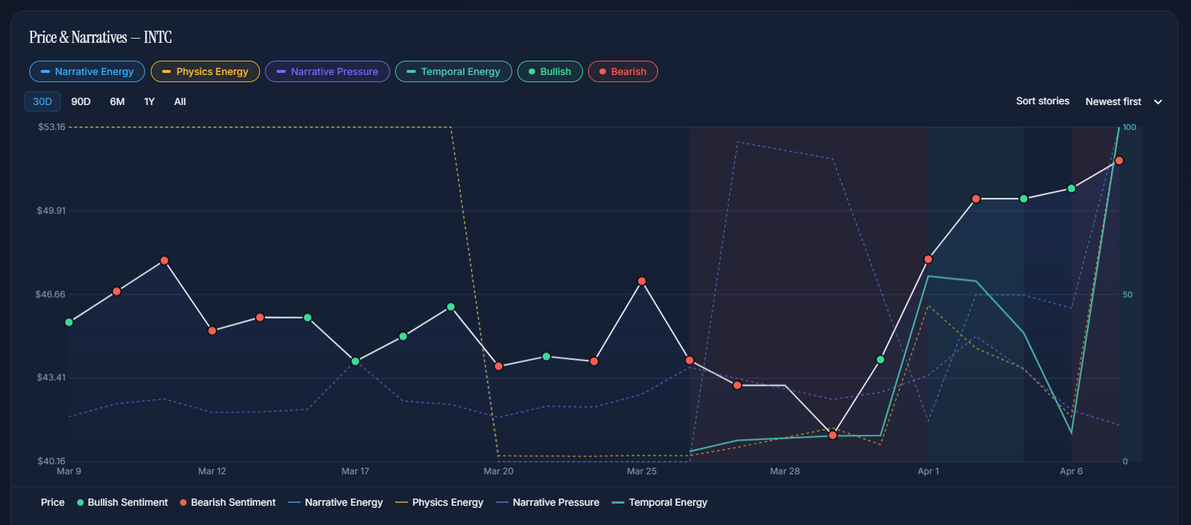Toggle the Bearish sentiment filter pill
The height and width of the screenshot is (525, 1191).
point(622,71)
